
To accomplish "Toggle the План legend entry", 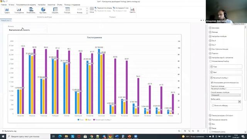I will (x=81, y=120).
